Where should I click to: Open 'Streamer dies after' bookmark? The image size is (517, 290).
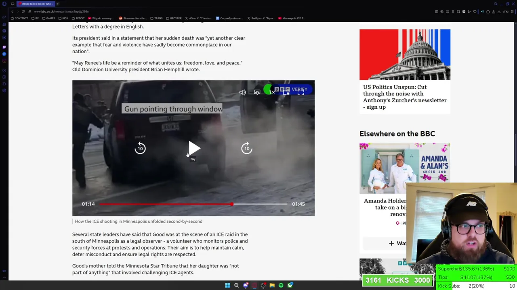pos(132,19)
